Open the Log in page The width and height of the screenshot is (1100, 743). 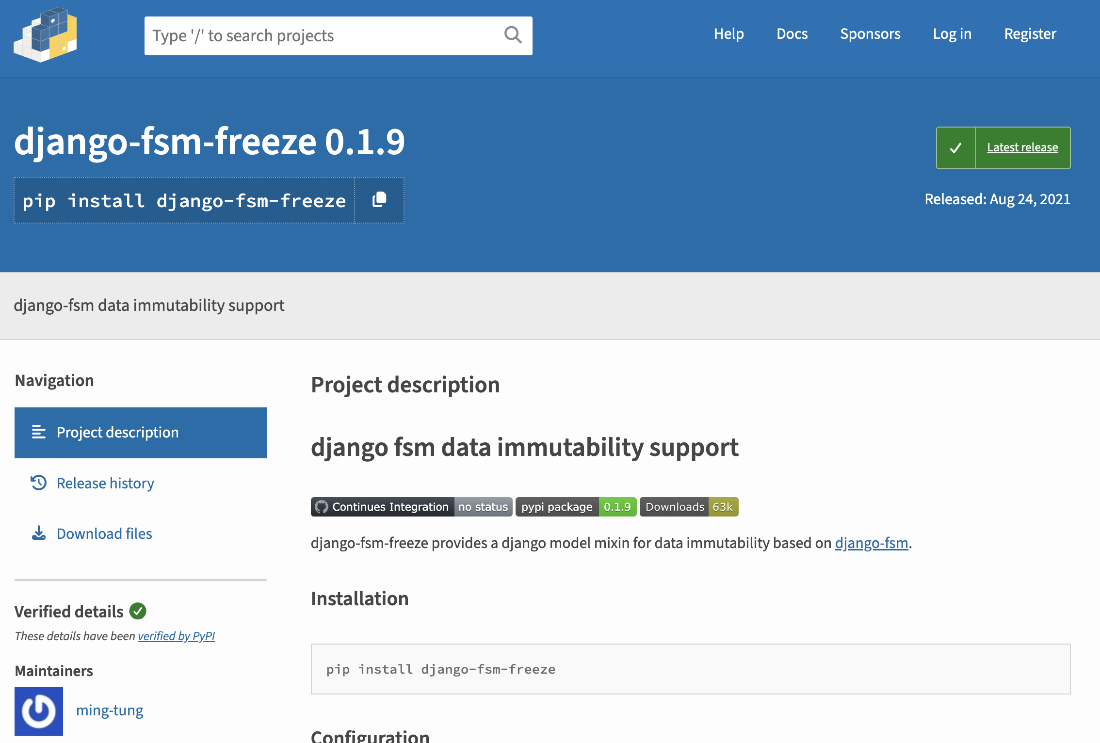[x=952, y=33]
